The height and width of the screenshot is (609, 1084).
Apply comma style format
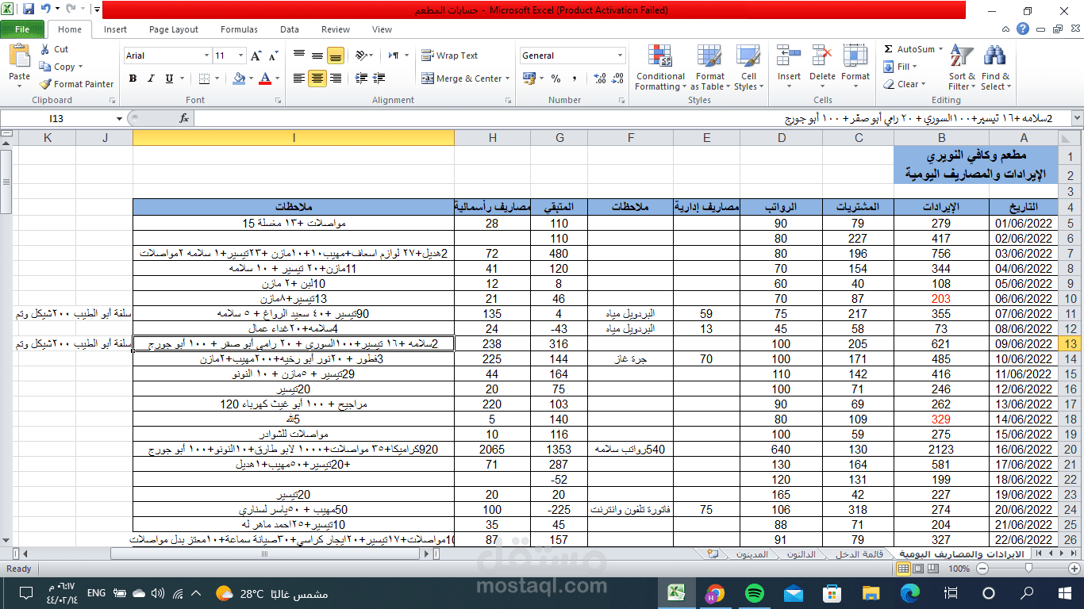pyautogui.click(x=573, y=79)
